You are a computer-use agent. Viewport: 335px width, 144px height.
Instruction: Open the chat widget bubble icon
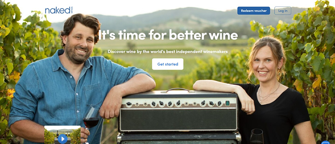click(326, 142)
